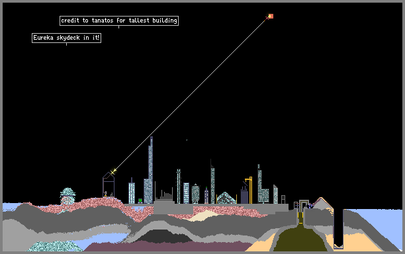This screenshot has width=405, height=254.
Task: Click the 'credit to tanatos for tallest building' sign
Action: point(119,21)
